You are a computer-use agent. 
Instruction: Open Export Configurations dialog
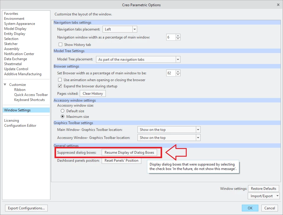26,208
